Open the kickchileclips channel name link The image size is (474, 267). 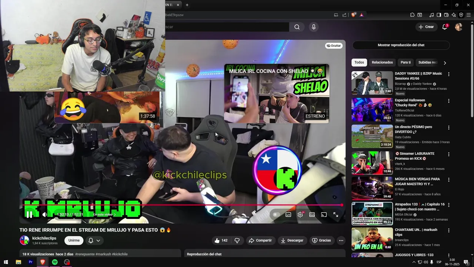[44, 238]
